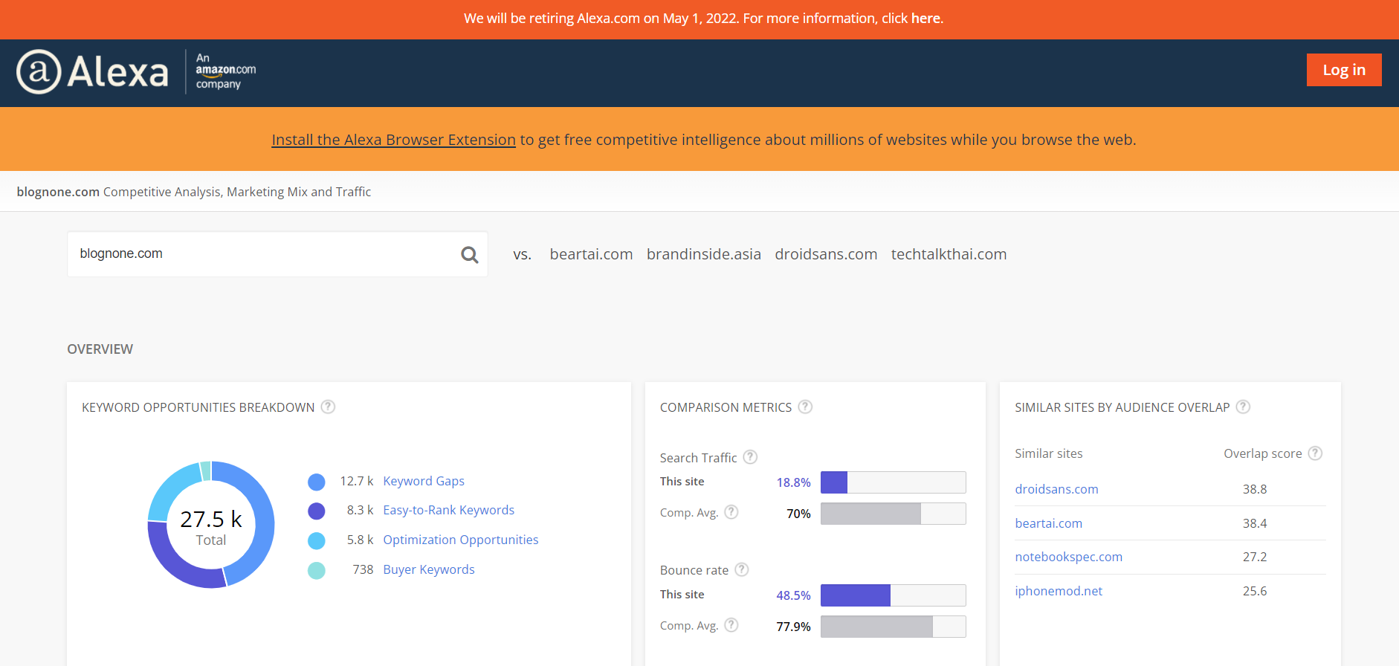
Task: Open Optimization Opportunities link
Action: coord(460,540)
